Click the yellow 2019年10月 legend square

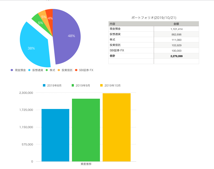coord(101,85)
